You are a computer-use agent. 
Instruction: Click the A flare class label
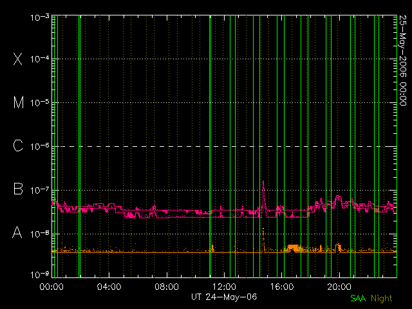pyautogui.click(x=17, y=232)
